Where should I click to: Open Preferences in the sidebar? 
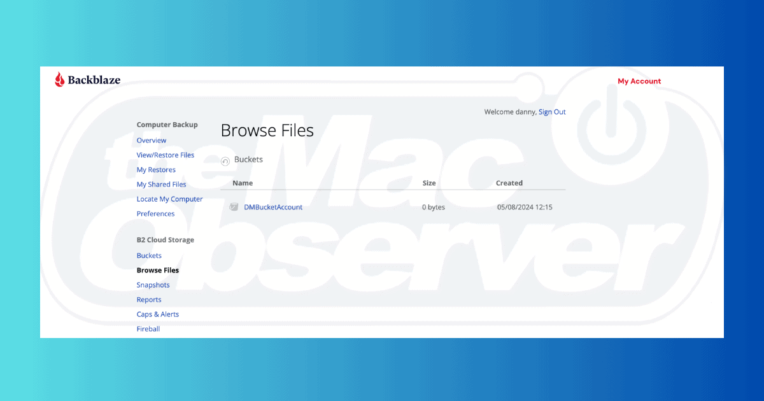155,214
